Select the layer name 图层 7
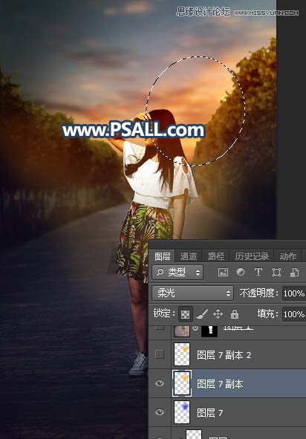The image size is (306, 439). click(209, 413)
